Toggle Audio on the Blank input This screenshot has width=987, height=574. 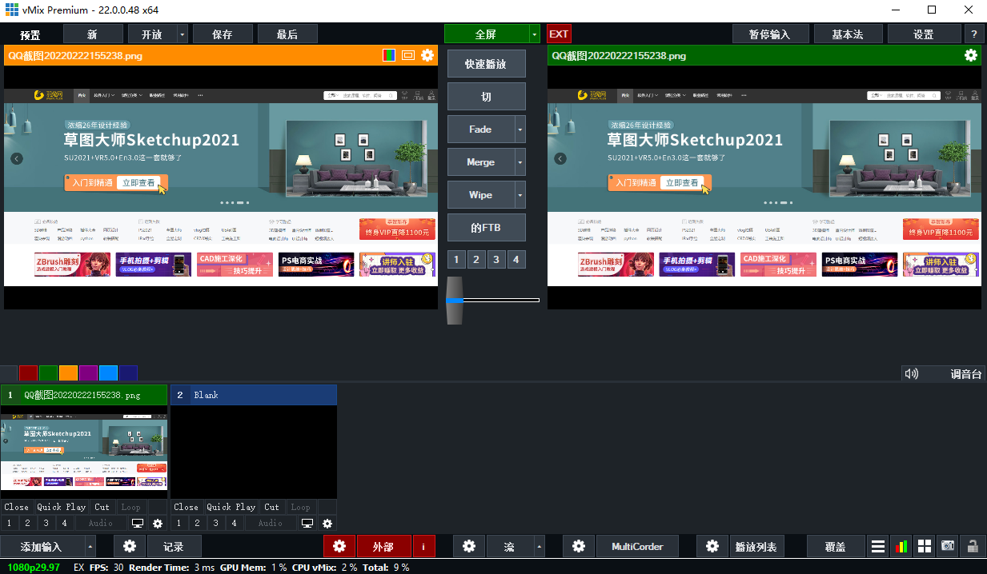[271, 524]
